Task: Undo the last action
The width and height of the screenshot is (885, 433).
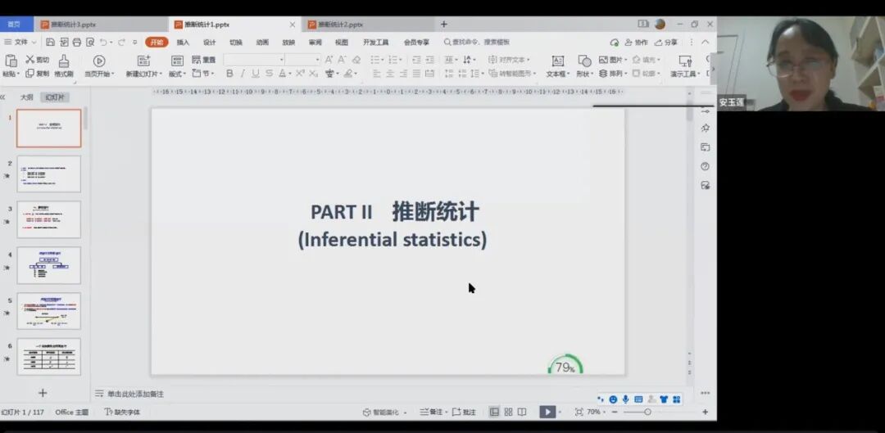Action: (x=103, y=43)
